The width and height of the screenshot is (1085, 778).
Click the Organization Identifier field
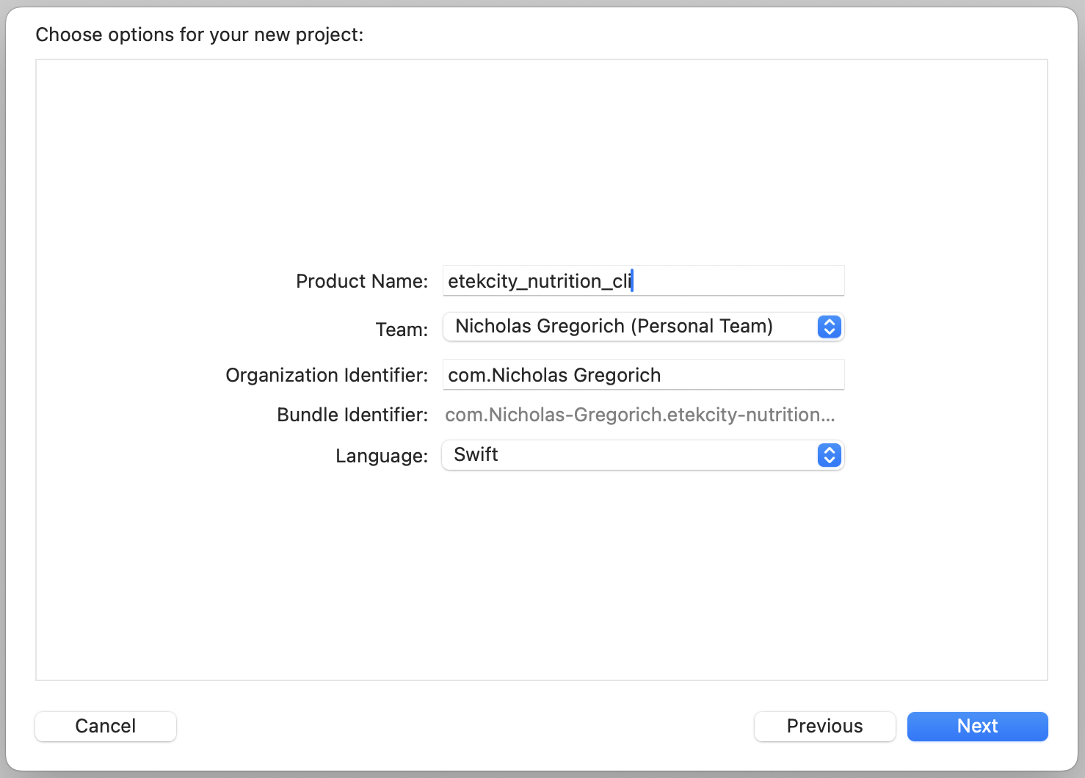click(643, 375)
